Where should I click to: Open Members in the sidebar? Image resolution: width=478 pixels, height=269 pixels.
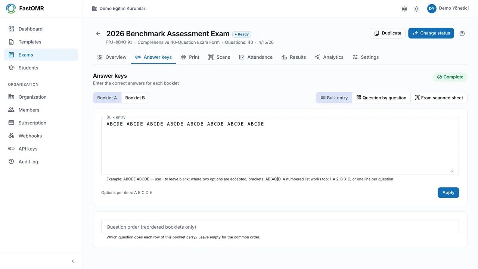pyautogui.click(x=41, y=110)
